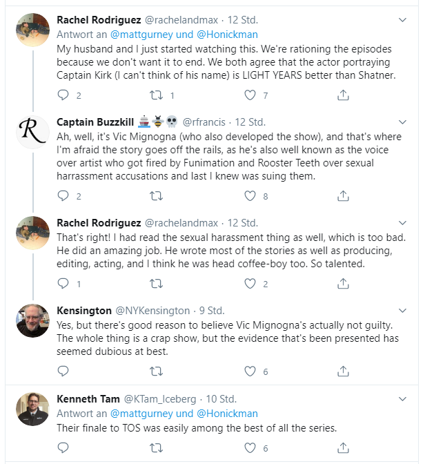Open Kenneth Tam's profile name
Image resolution: width=425 pixels, height=464 pixels.
point(88,399)
